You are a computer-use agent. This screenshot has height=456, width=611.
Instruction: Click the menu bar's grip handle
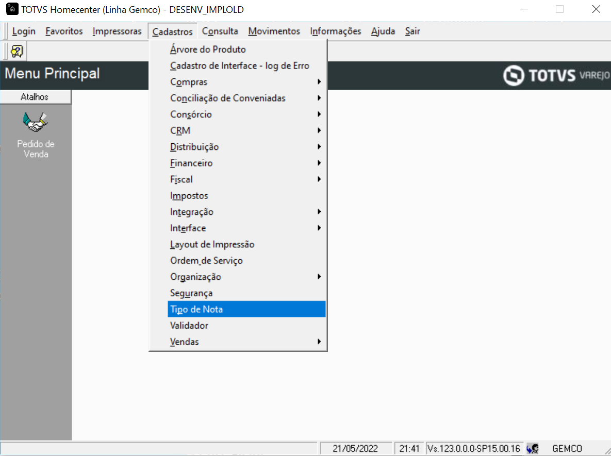(x=5, y=31)
